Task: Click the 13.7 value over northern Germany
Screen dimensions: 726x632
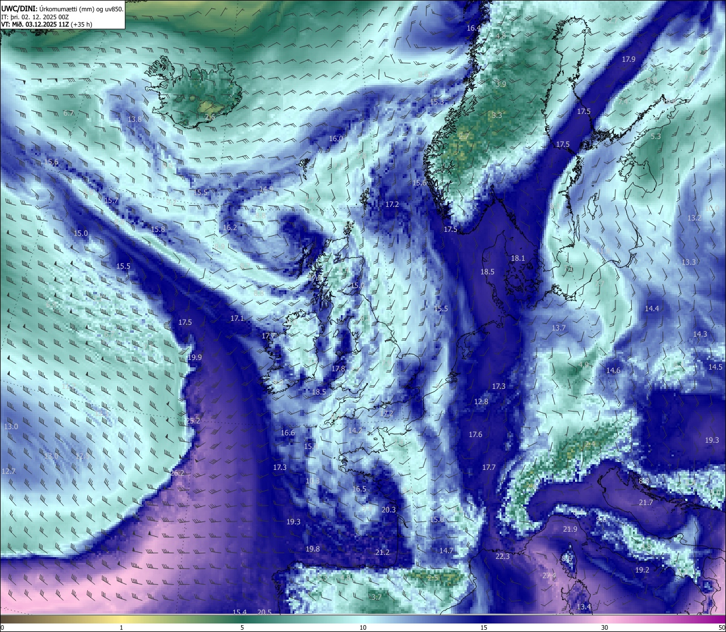Action: [x=559, y=328]
